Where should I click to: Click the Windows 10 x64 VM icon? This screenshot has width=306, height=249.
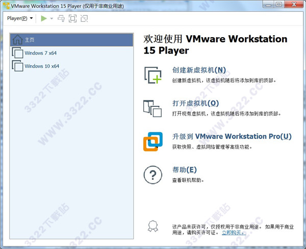tap(17, 66)
